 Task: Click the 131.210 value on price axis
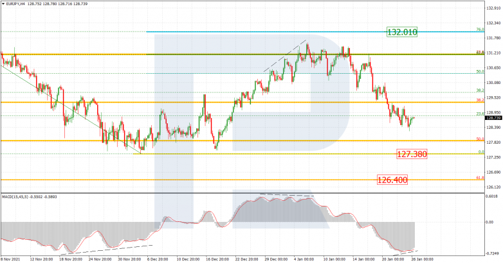[493, 53]
